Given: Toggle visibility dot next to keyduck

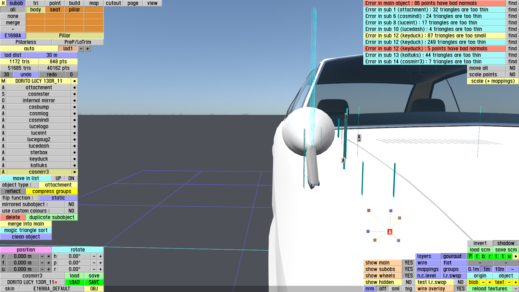Looking at the screenshot, I should click(x=74, y=159).
